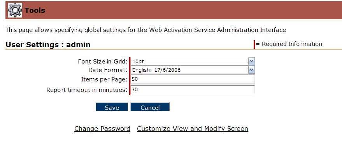This screenshot has width=342, height=141.
Task: Open Customize View and Modify Screen link
Action: pos(193,129)
